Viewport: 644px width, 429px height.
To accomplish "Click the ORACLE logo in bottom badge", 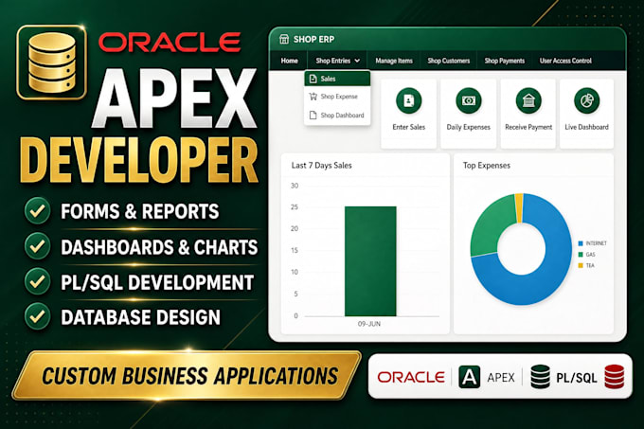I will (x=411, y=377).
